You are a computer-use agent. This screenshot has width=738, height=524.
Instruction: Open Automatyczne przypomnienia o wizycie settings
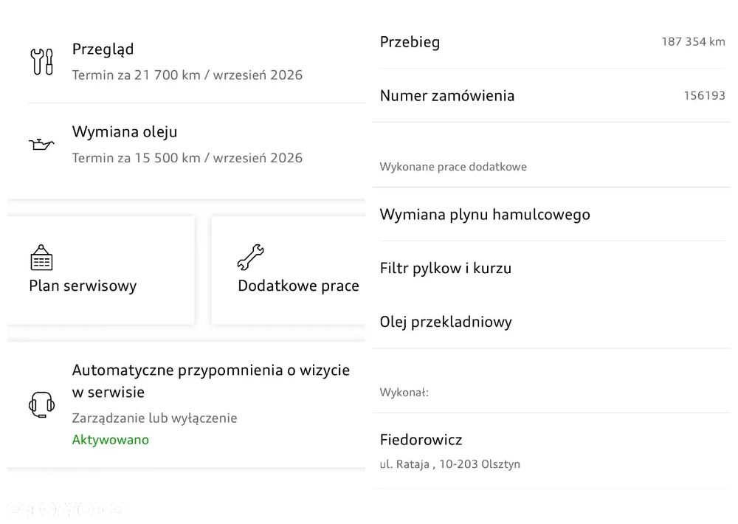tap(211, 381)
